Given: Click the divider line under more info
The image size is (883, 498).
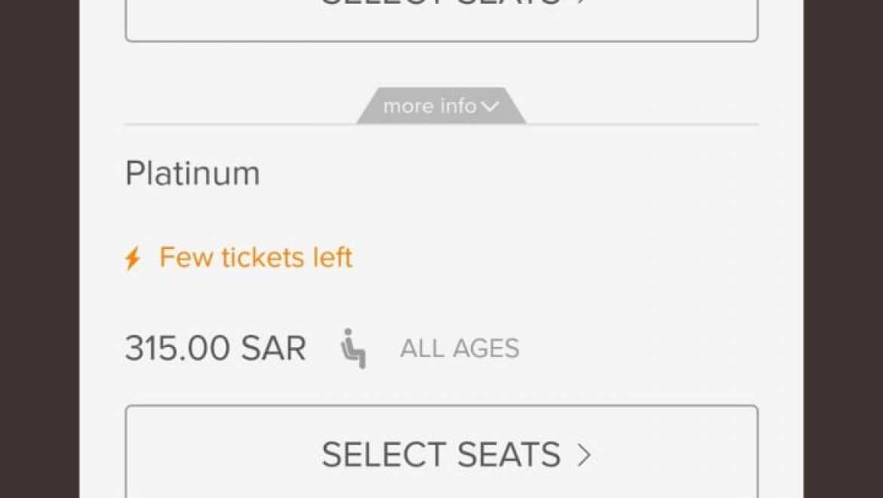Looking at the screenshot, I should (x=642, y=124).
